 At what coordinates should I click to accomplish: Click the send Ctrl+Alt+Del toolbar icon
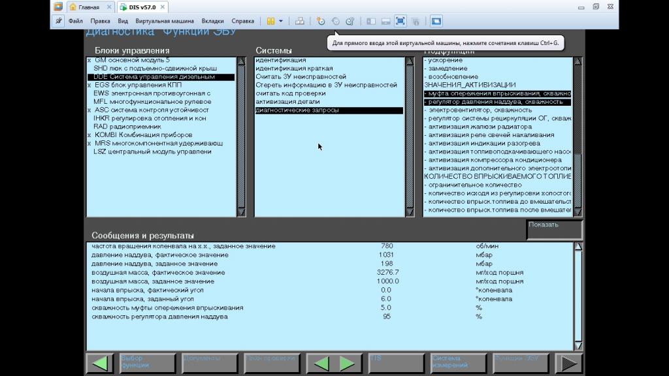point(300,21)
